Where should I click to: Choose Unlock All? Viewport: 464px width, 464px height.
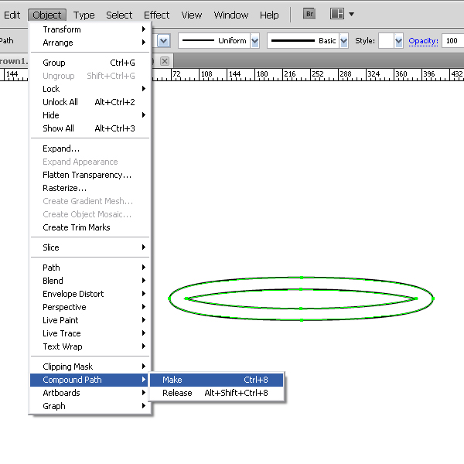coord(90,102)
